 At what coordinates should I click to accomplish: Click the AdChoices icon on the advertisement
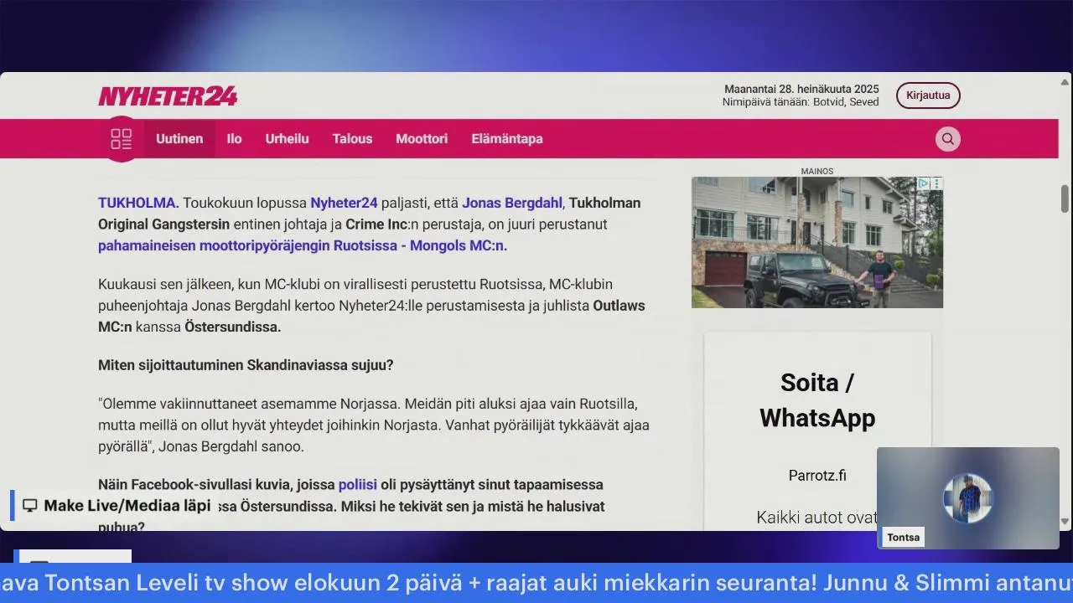point(924,183)
